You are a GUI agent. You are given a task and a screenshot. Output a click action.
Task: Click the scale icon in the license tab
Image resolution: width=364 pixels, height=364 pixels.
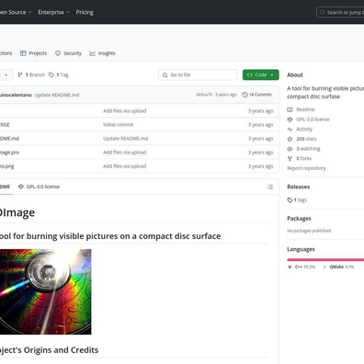coord(21,187)
